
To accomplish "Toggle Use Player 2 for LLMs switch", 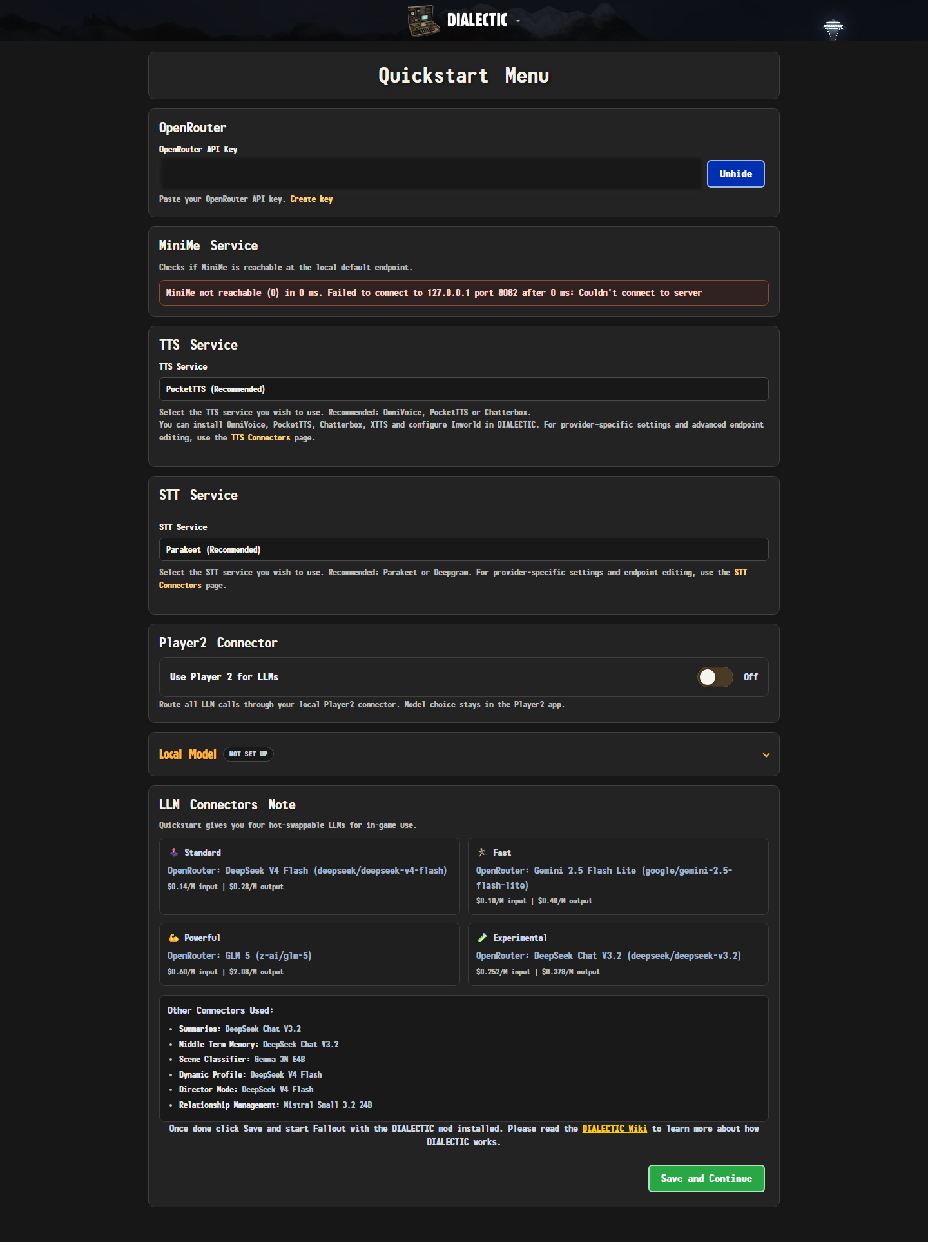I will click(x=715, y=677).
